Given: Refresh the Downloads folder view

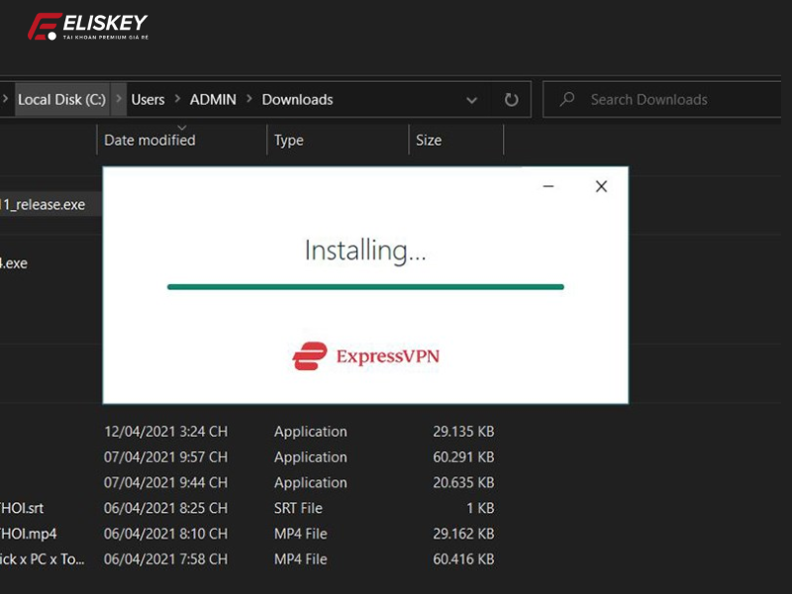Looking at the screenshot, I should 511,100.
